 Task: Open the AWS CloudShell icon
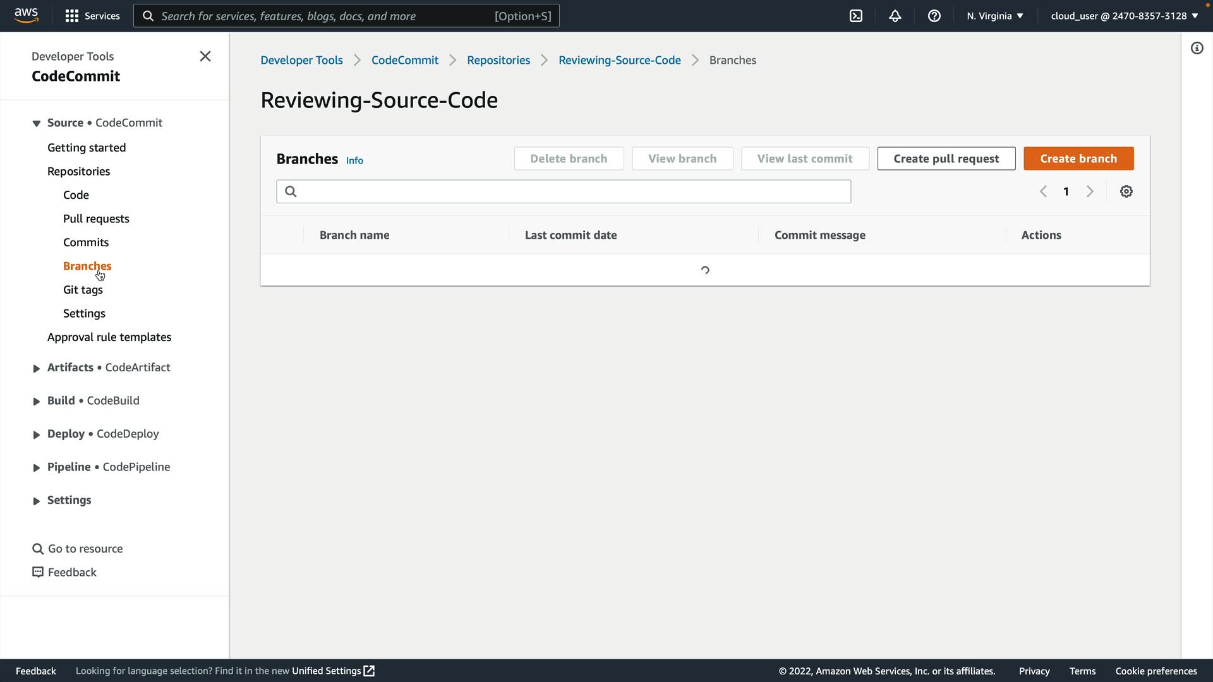(x=856, y=16)
